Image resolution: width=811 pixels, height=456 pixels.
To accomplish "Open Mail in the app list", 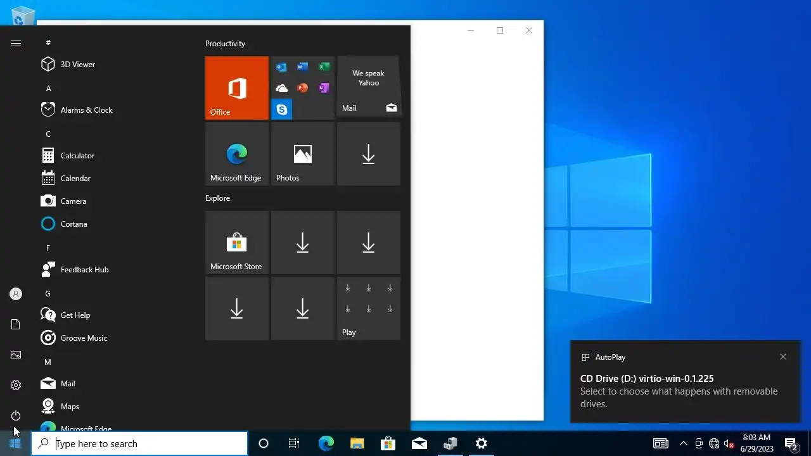I will pos(118,384).
